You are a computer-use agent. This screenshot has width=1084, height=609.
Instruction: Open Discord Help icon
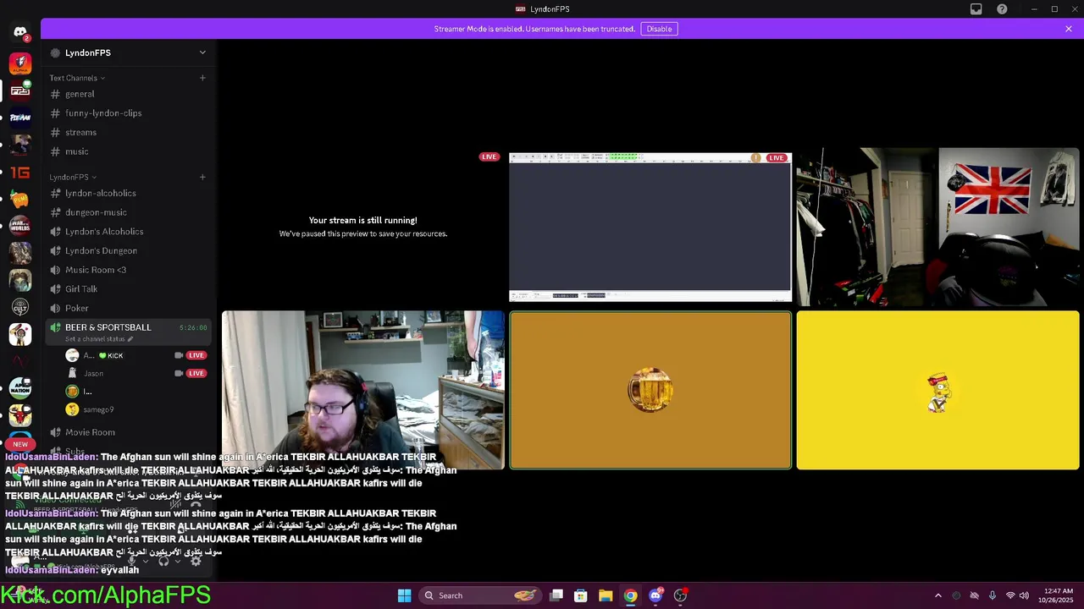coord(1003,9)
